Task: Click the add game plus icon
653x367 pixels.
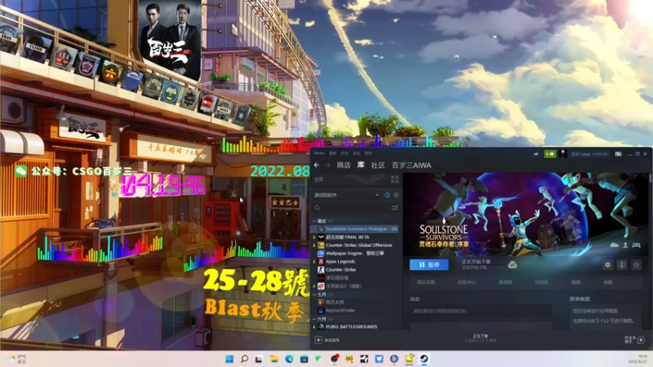Action: 318,340
